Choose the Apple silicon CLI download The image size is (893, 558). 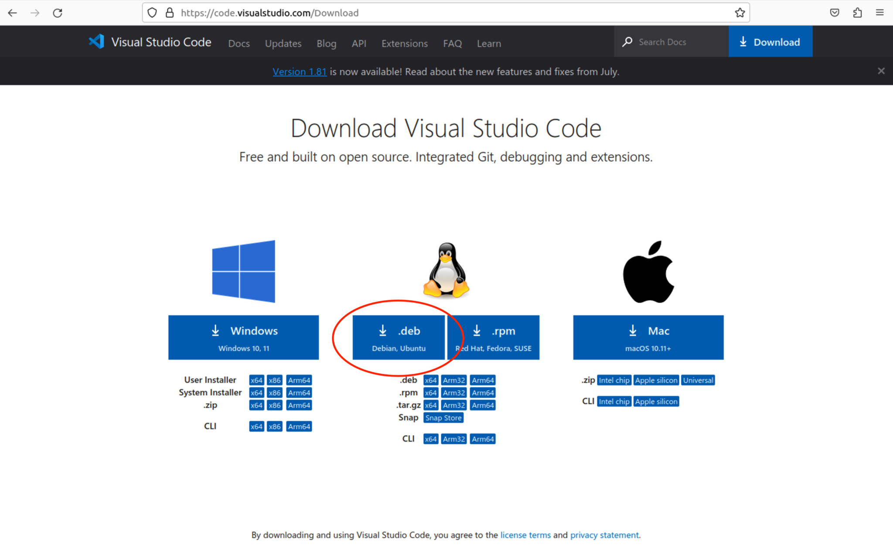coord(656,401)
